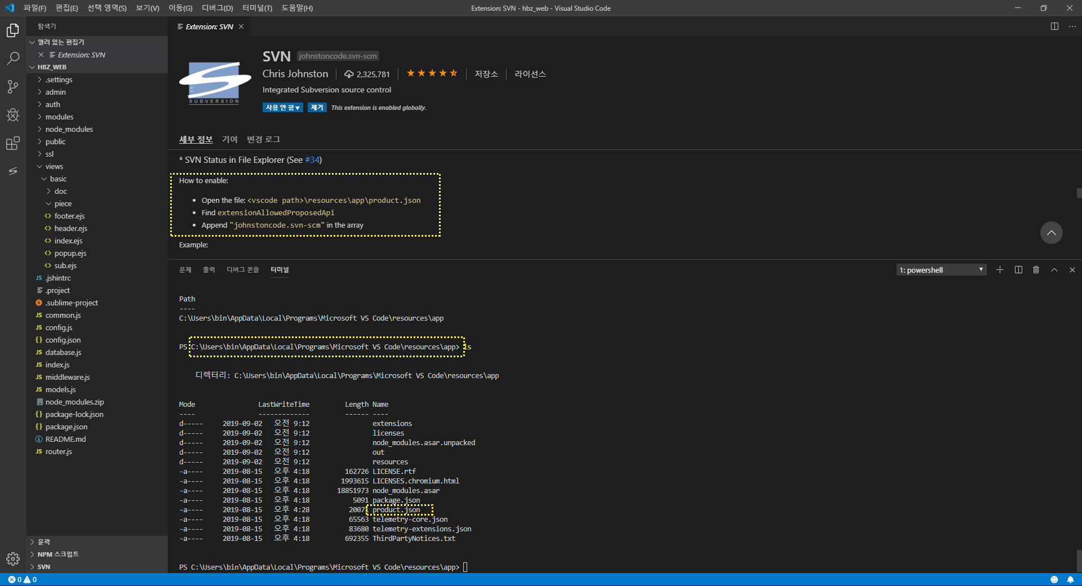Viewport: 1082px width, 586px height.
Task: Open issue #34 link
Action: pyautogui.click(x=312, y=160)
